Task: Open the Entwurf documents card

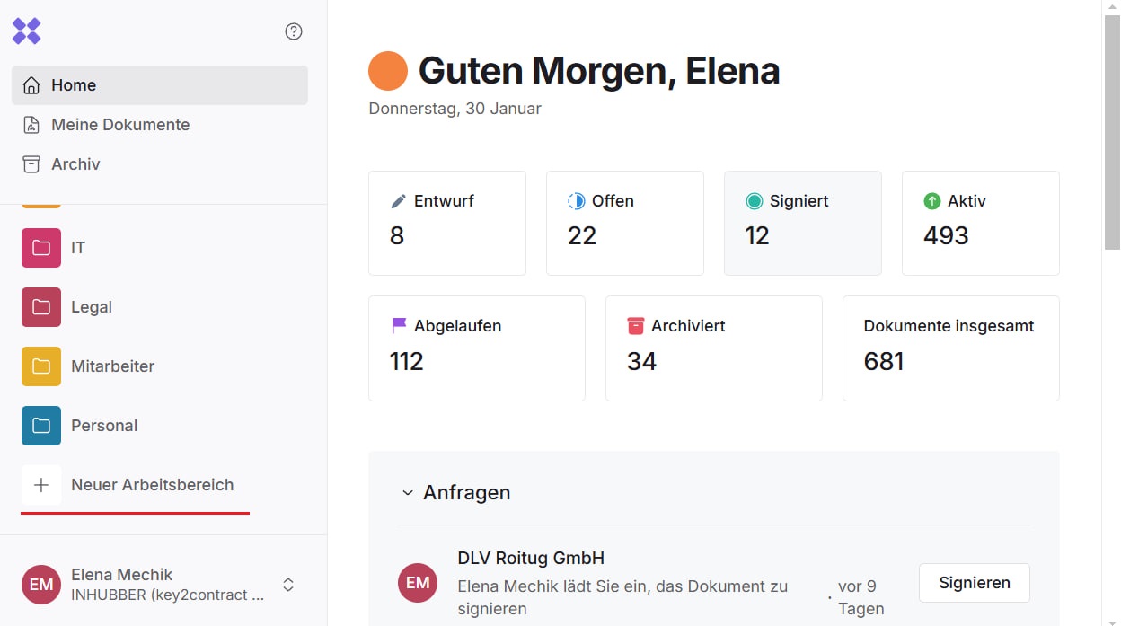Action: 446,223
